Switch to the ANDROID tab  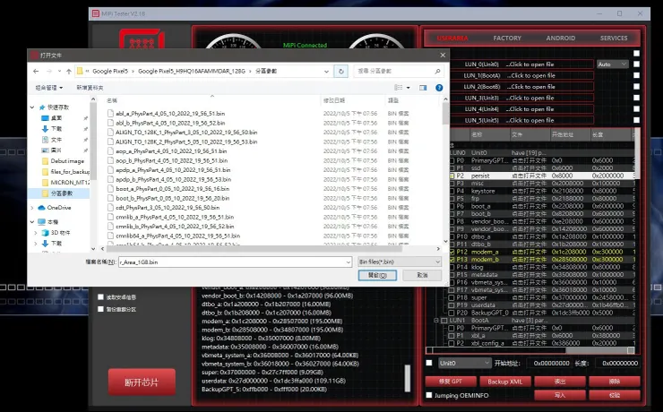560,38
